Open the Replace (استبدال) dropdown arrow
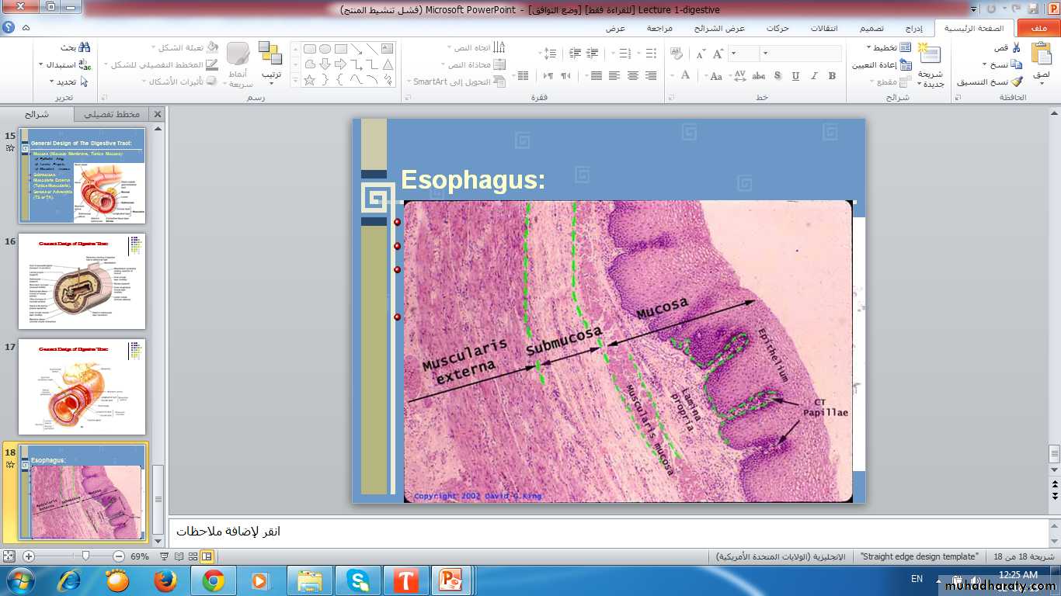 click(41, 65)
